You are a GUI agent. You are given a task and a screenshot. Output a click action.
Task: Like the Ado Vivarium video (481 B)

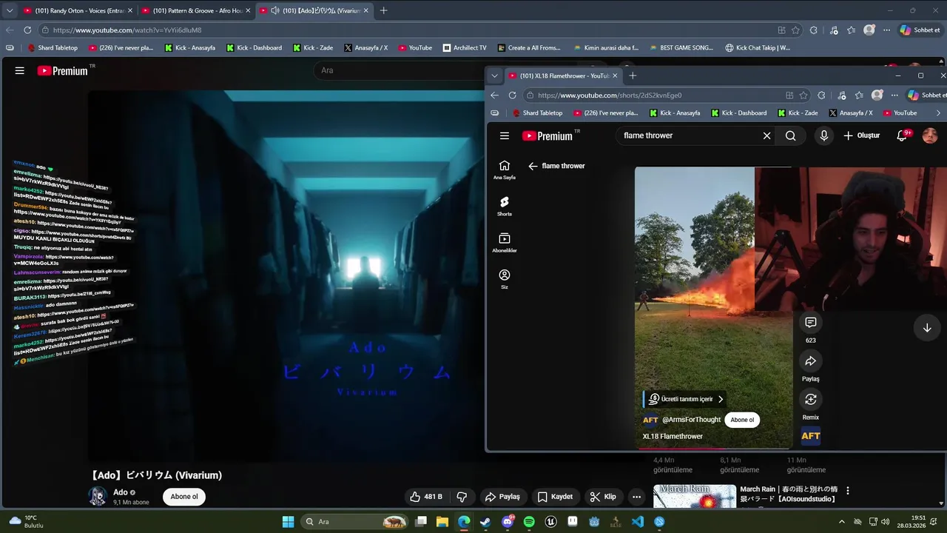click(x=426, y=497)
